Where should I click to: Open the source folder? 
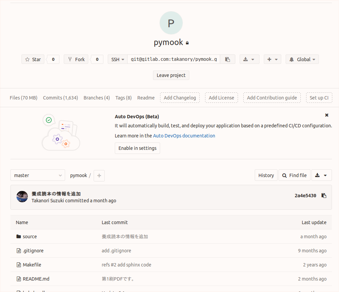(30, 237)
